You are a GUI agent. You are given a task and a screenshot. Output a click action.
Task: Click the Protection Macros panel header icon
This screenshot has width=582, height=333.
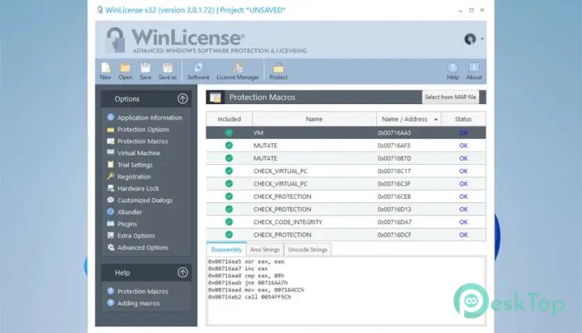tap(215, 97)
